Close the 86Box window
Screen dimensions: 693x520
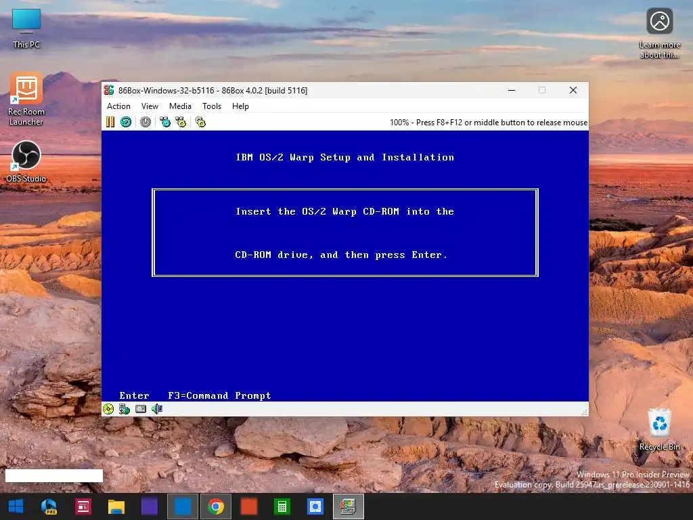[x=573, y=90]
